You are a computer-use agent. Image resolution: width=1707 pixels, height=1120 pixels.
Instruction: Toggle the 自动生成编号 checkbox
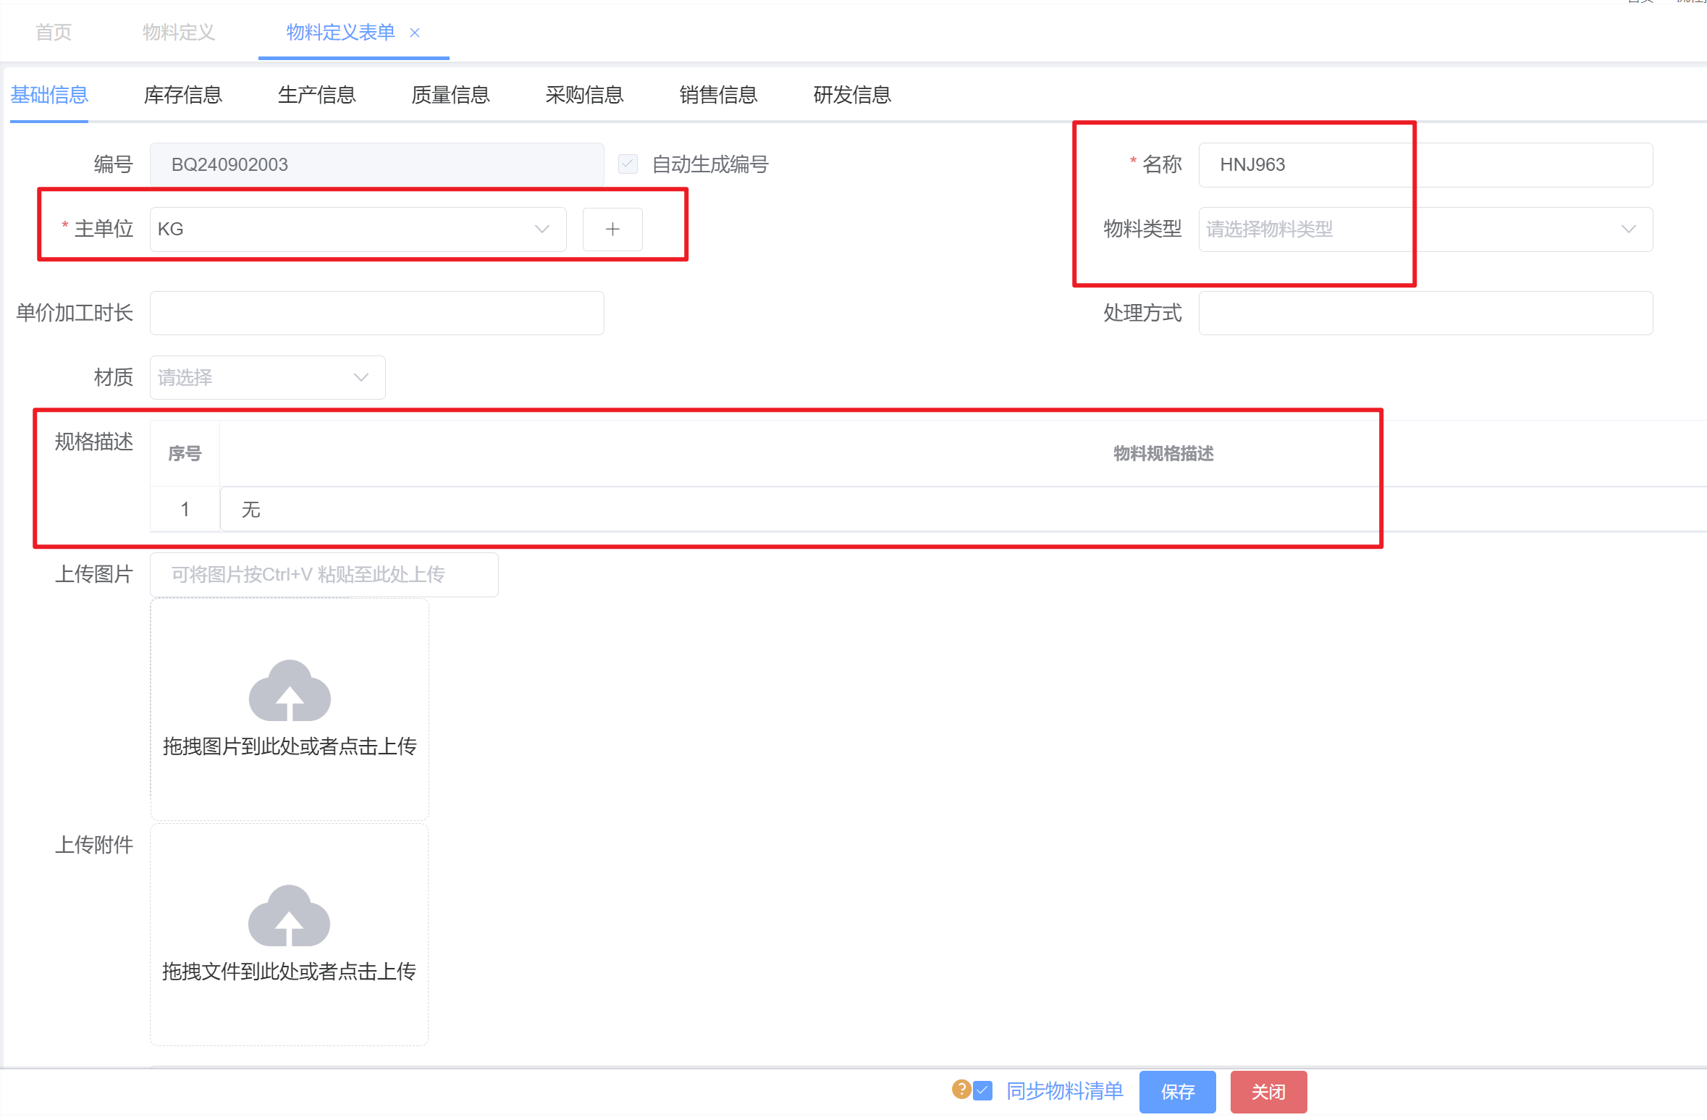[628, 164]
